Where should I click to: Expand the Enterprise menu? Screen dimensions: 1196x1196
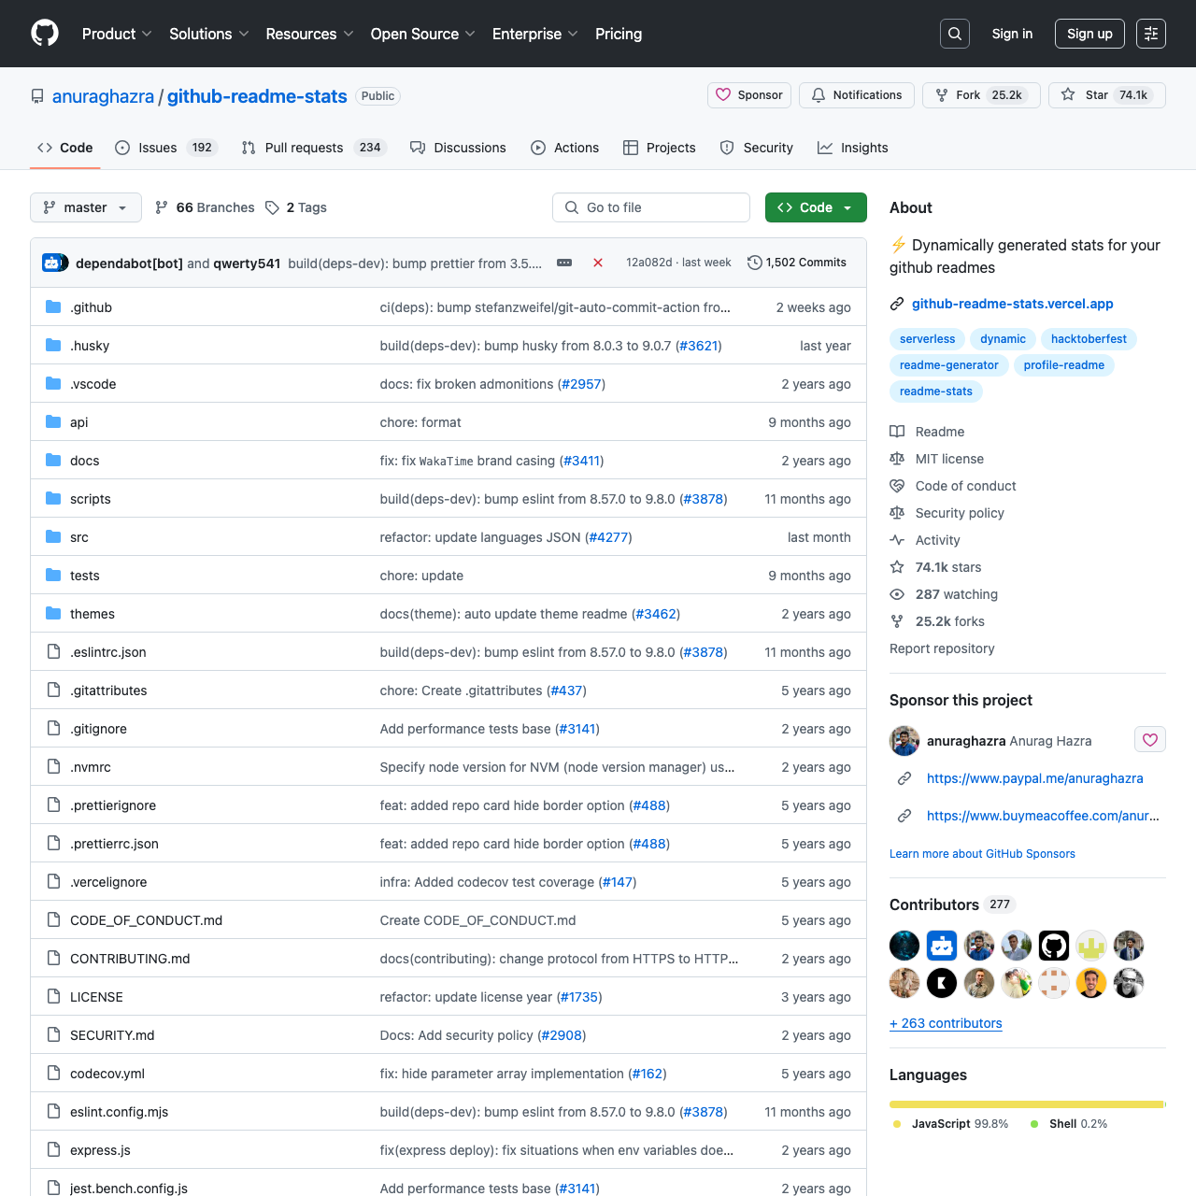click(535, 34)
